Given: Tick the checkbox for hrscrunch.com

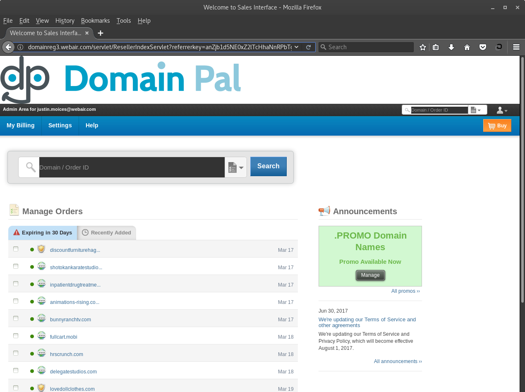Looking at the screenshot, I should click(x=16, y=353).
